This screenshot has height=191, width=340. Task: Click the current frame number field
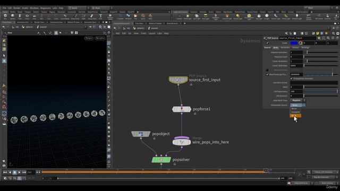(30, 172)
